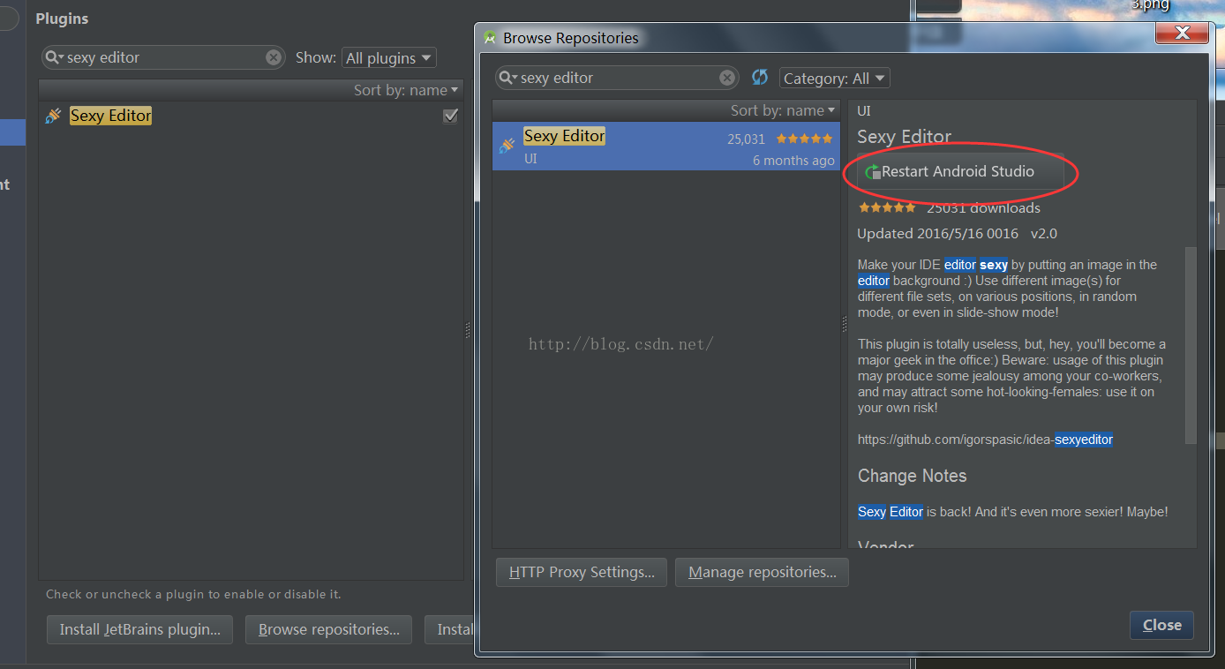Click the five-star rating in details pane
Image resolution: width=1225 pixels, height=669 pixels.
click(886, 208)
